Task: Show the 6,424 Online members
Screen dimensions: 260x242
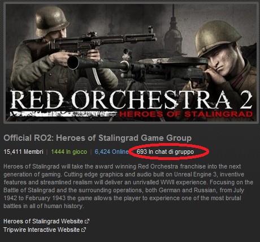Action: 111,152
